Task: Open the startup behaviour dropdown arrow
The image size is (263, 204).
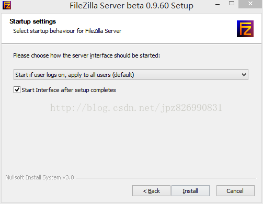Action: tap(244, 75)
